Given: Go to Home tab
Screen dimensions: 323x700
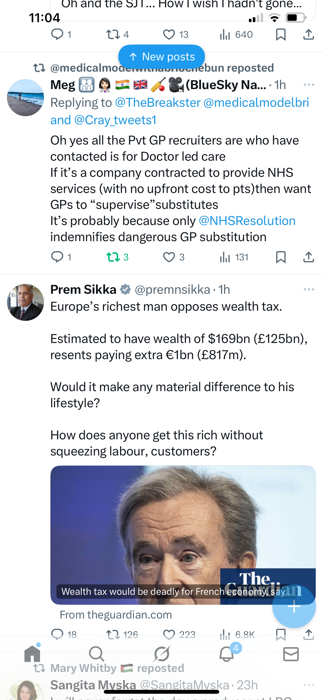Looking at the screenshot, I should (32, 654).
